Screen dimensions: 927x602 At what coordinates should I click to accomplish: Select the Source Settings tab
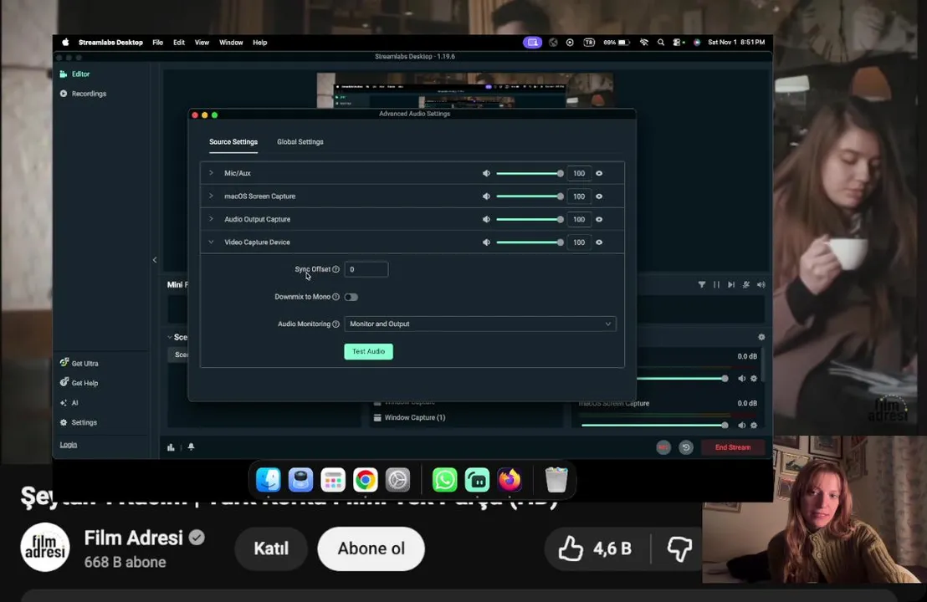click(x=233, y=142)
